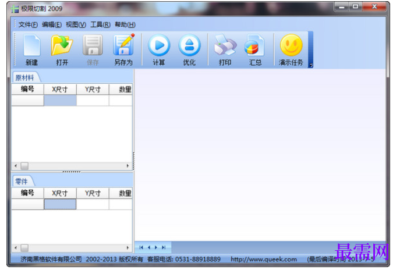
Task: Click left scroll arrow of 原材料 scrollbar
Action: pos(16,166)
